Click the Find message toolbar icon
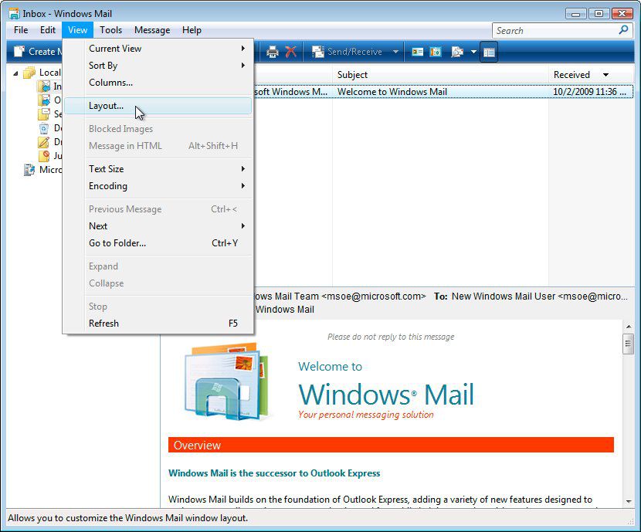Viewport: 641px width, 532px height. click(457, 52)
